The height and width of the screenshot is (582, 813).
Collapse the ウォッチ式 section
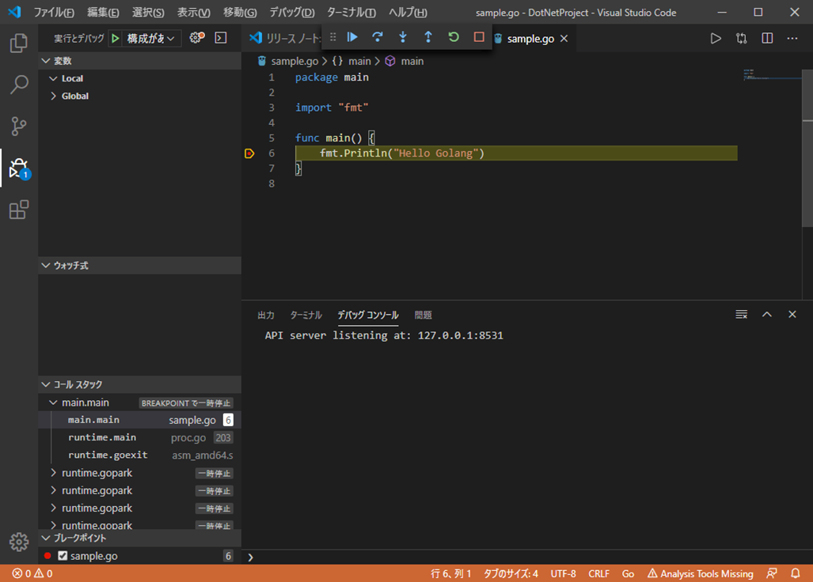(140, 265)
